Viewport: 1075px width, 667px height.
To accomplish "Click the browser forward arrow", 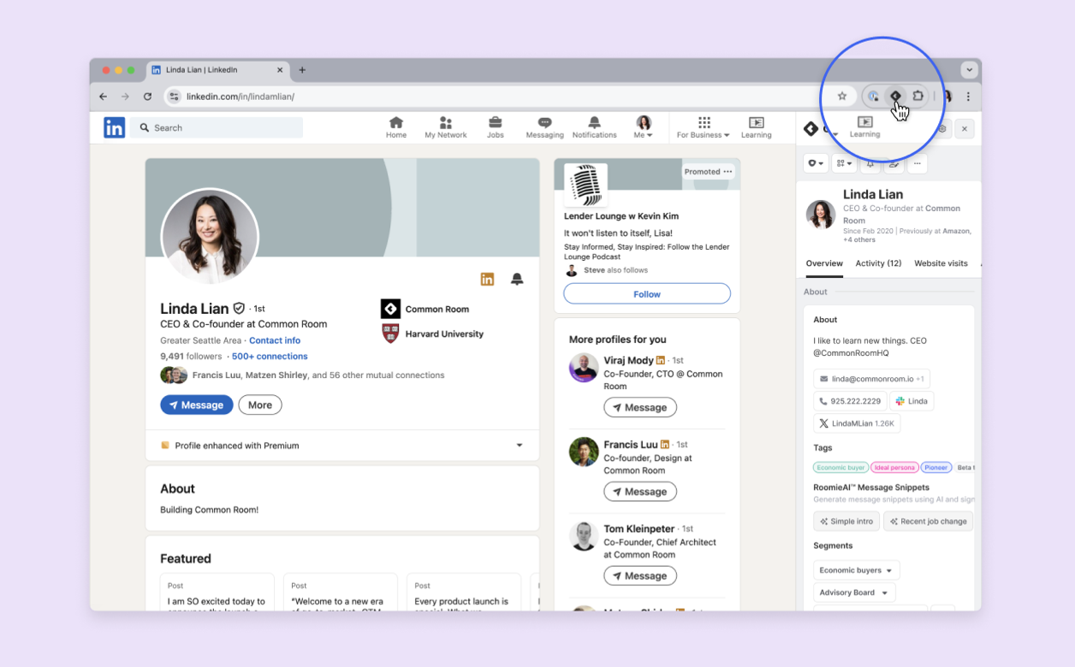I will pos(125,97).
